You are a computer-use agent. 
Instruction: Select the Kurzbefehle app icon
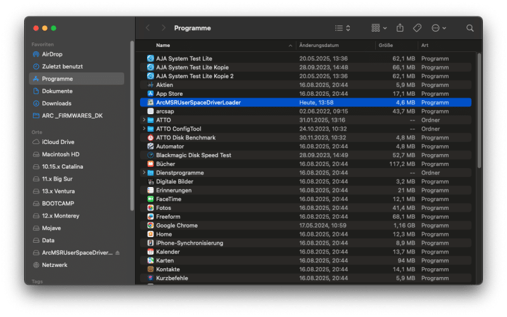coord(150,278)
